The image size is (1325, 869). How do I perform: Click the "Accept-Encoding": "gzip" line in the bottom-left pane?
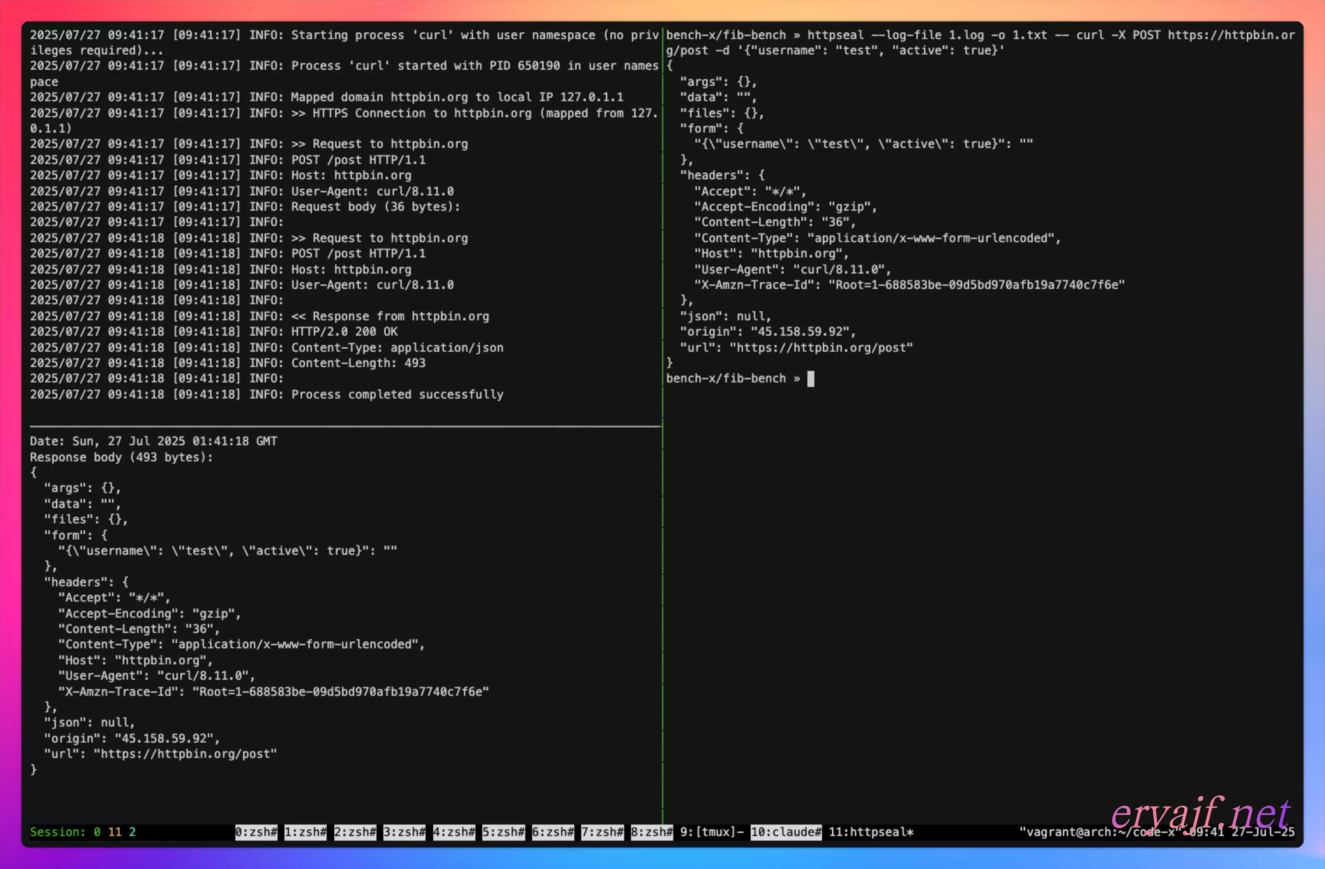149,614
